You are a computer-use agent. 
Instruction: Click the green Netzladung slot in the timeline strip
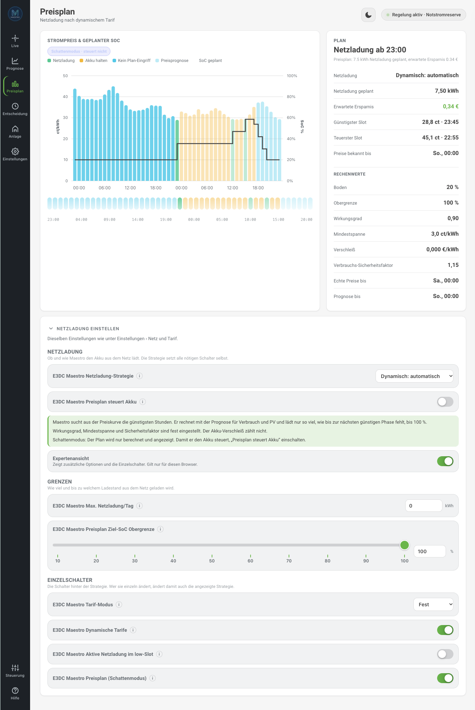(180, 203)
